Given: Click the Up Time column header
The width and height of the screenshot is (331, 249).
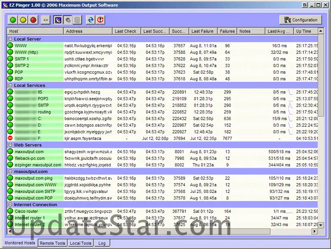Looking at the screenshot, I should coord(306,31).
